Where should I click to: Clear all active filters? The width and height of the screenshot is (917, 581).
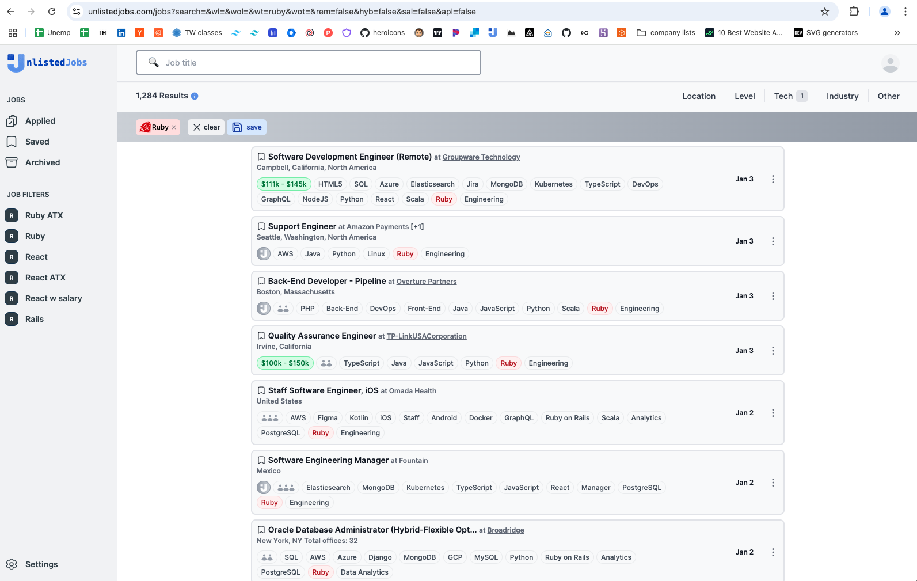click(x=206, y=127)
